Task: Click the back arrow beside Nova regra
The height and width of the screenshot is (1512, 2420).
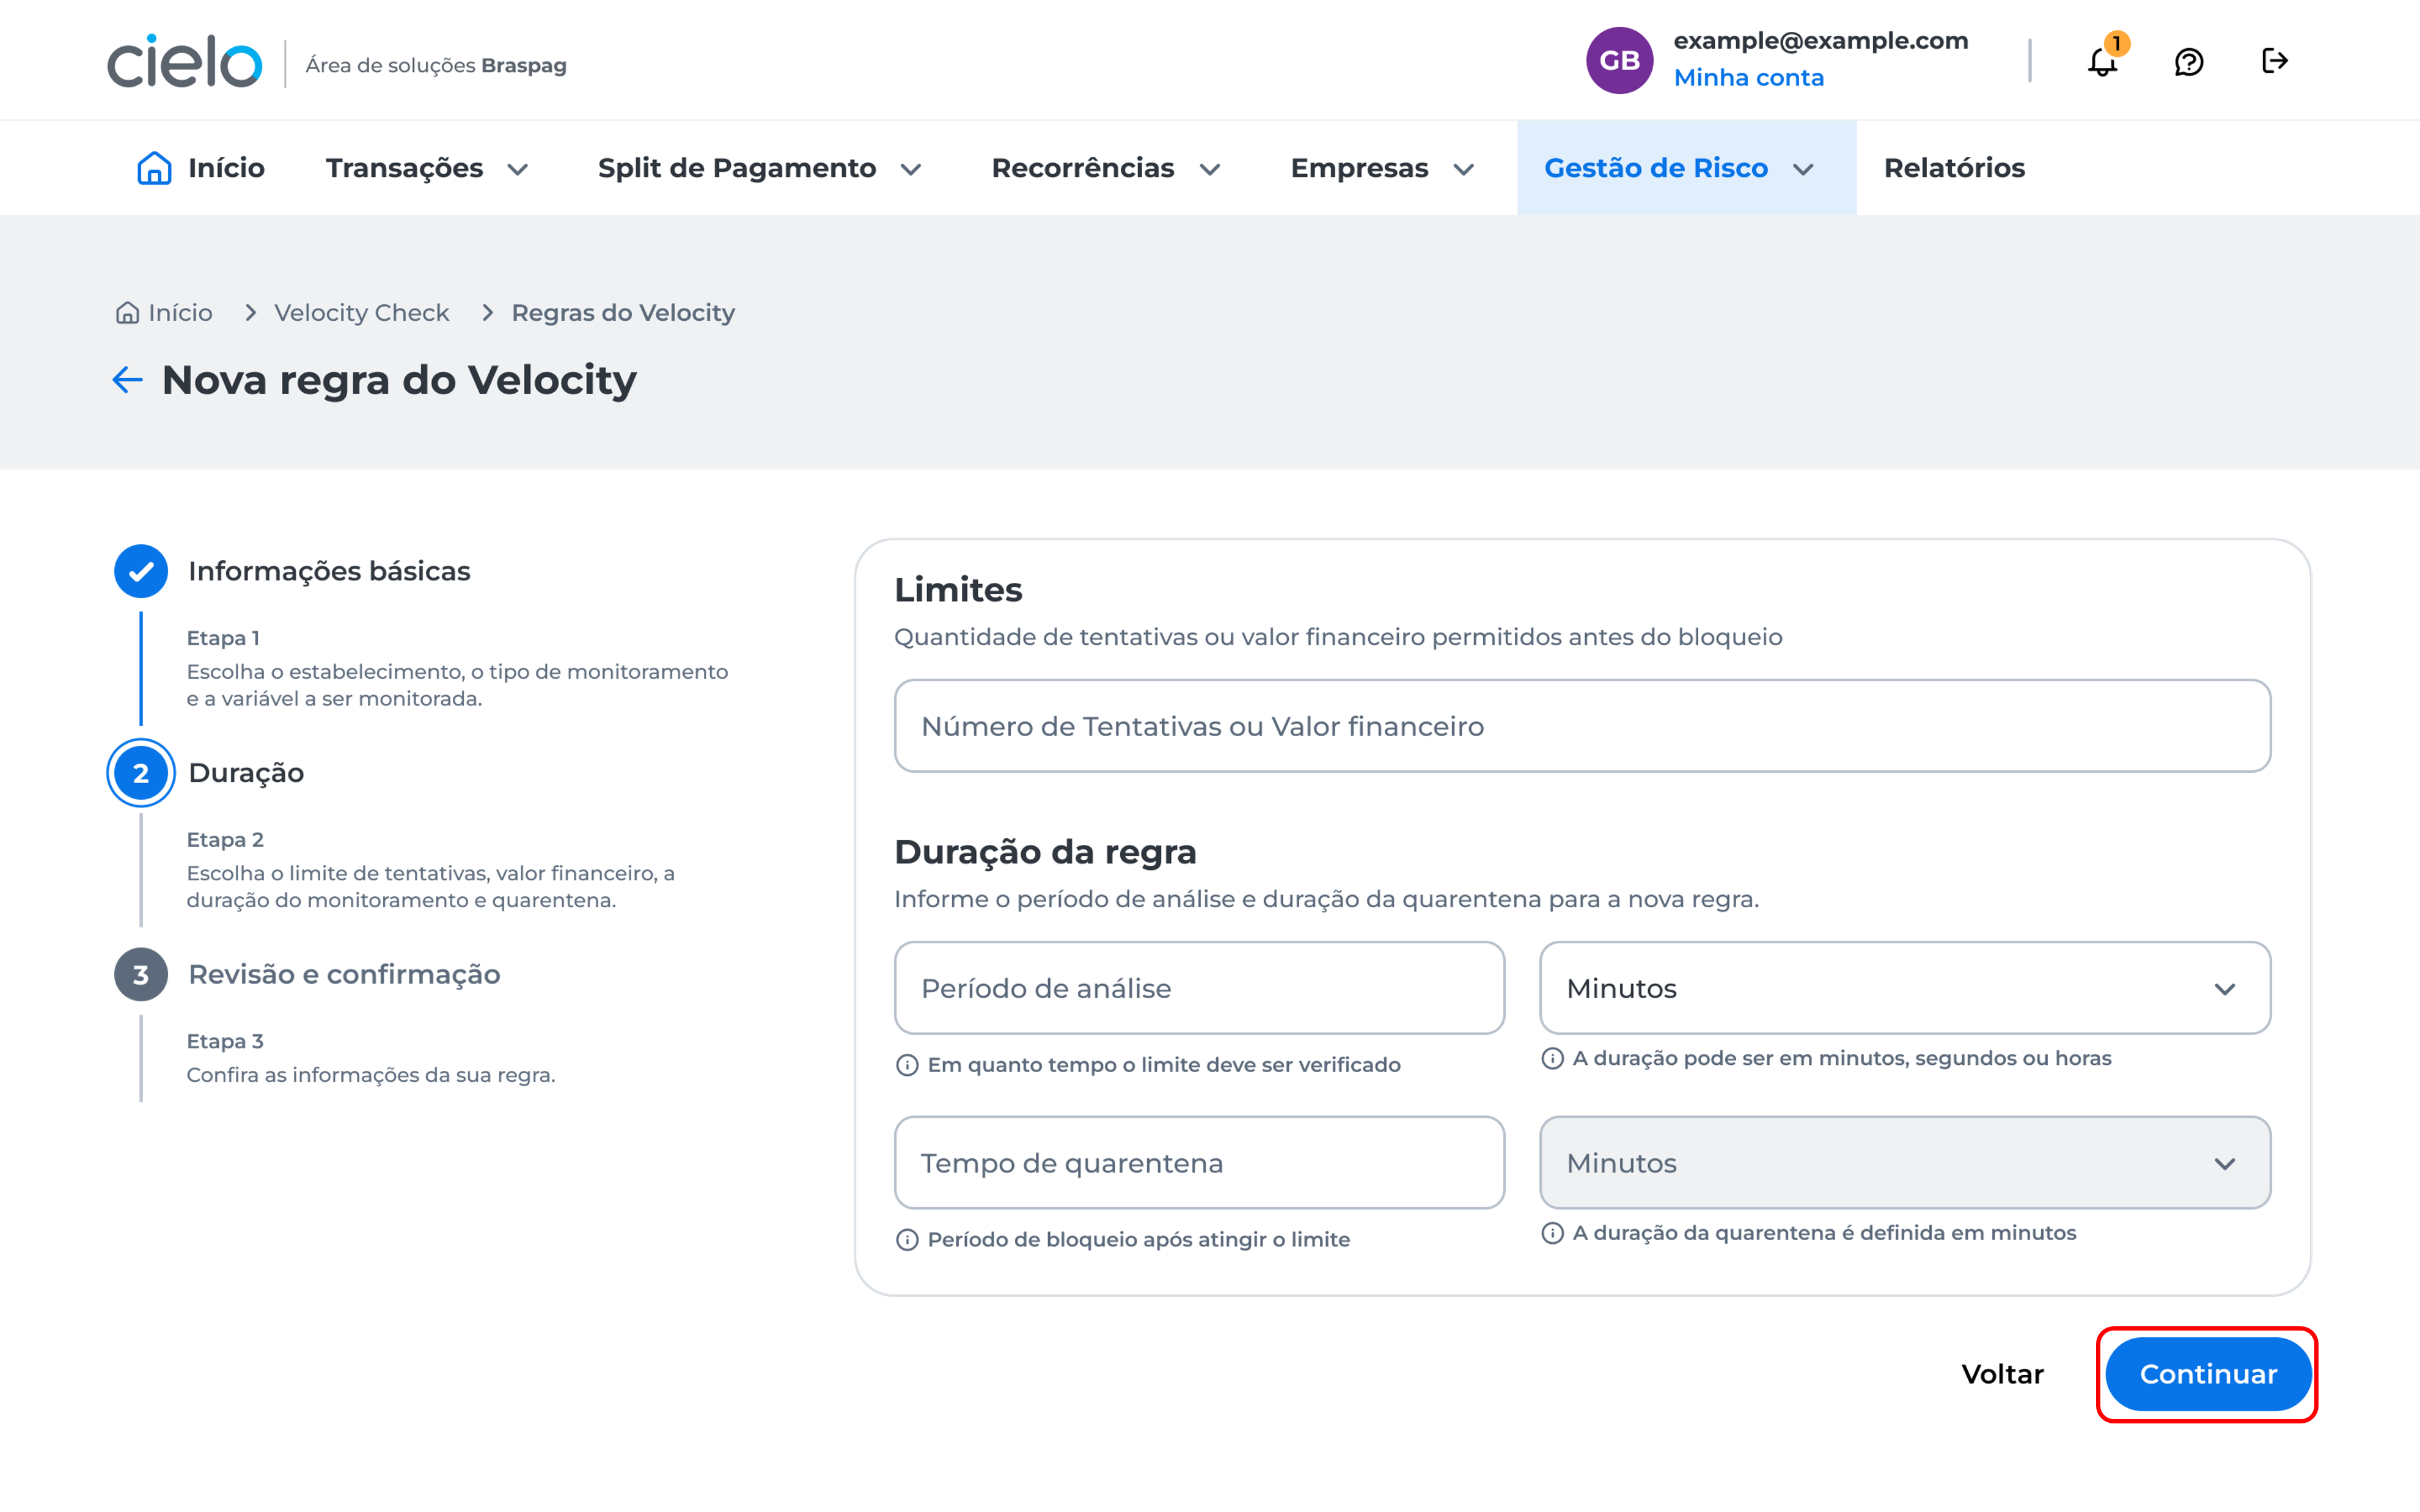Action: click(x=127, y=380)
